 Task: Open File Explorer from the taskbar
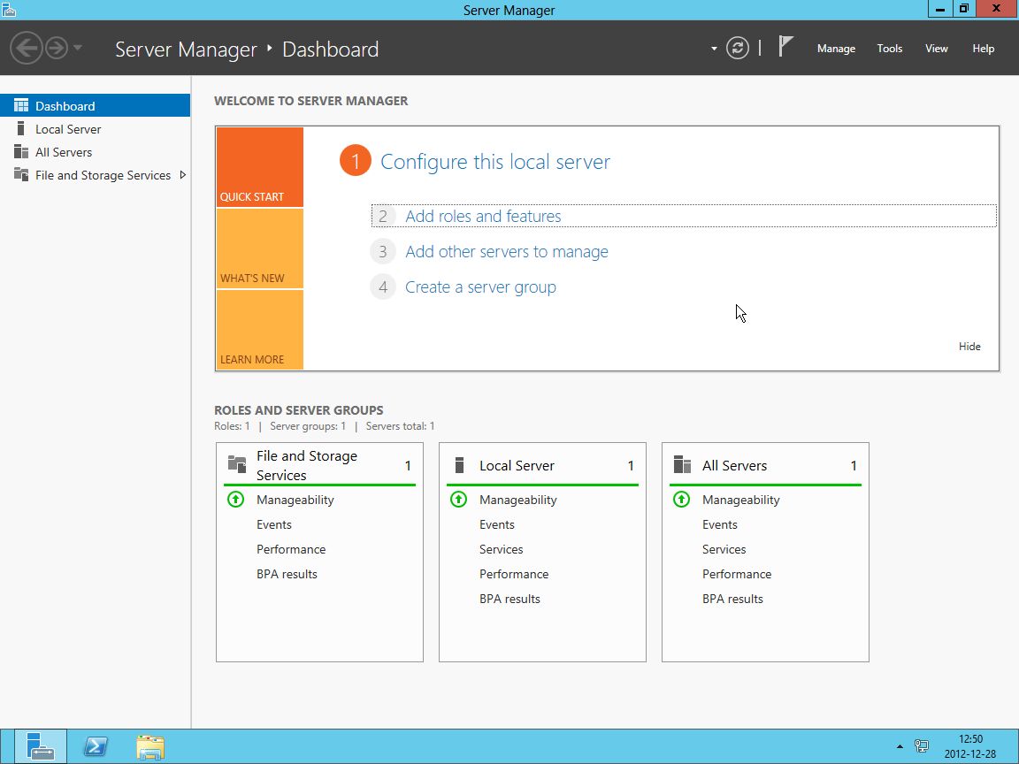[150, 746]
